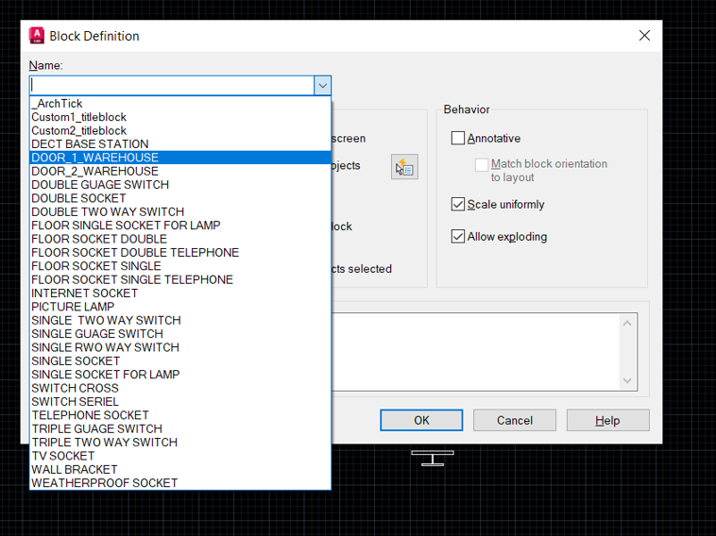Pick SINGLE SOCKET entry
This screenshot has width=716, height=536.
point(180,360)
